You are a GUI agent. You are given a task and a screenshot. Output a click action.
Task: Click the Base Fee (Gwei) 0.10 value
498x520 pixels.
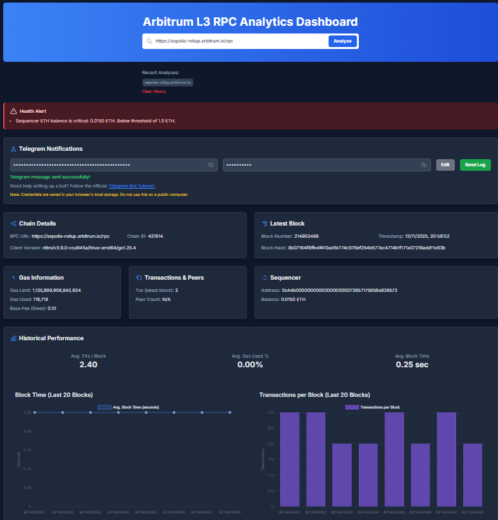coord(52,309)
